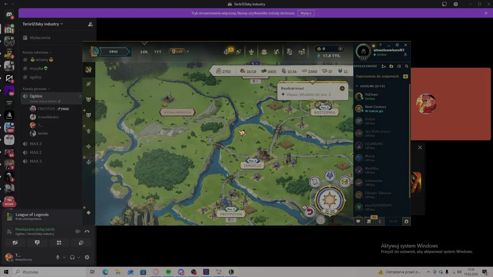Open League client help question mark
The width and height of the screenshot is (493, 277).
coord(380,45)
